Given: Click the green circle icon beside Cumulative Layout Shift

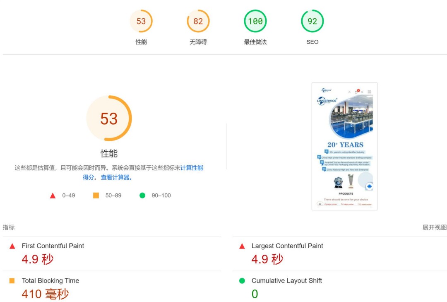Looking at the screenshot, I should tap(242, 281).
